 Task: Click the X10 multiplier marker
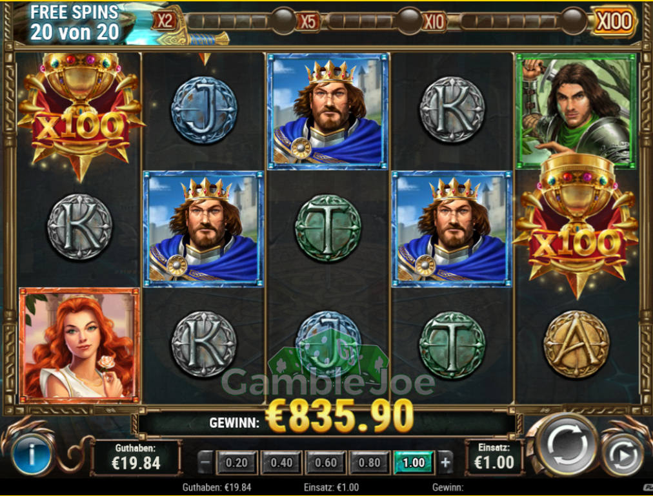coord(434,21)
